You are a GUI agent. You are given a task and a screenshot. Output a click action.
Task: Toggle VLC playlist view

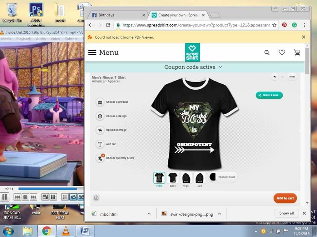(65, 197)
